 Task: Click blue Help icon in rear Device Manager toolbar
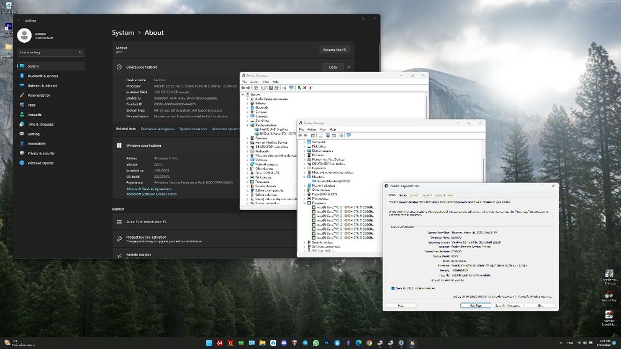point(271,88)
